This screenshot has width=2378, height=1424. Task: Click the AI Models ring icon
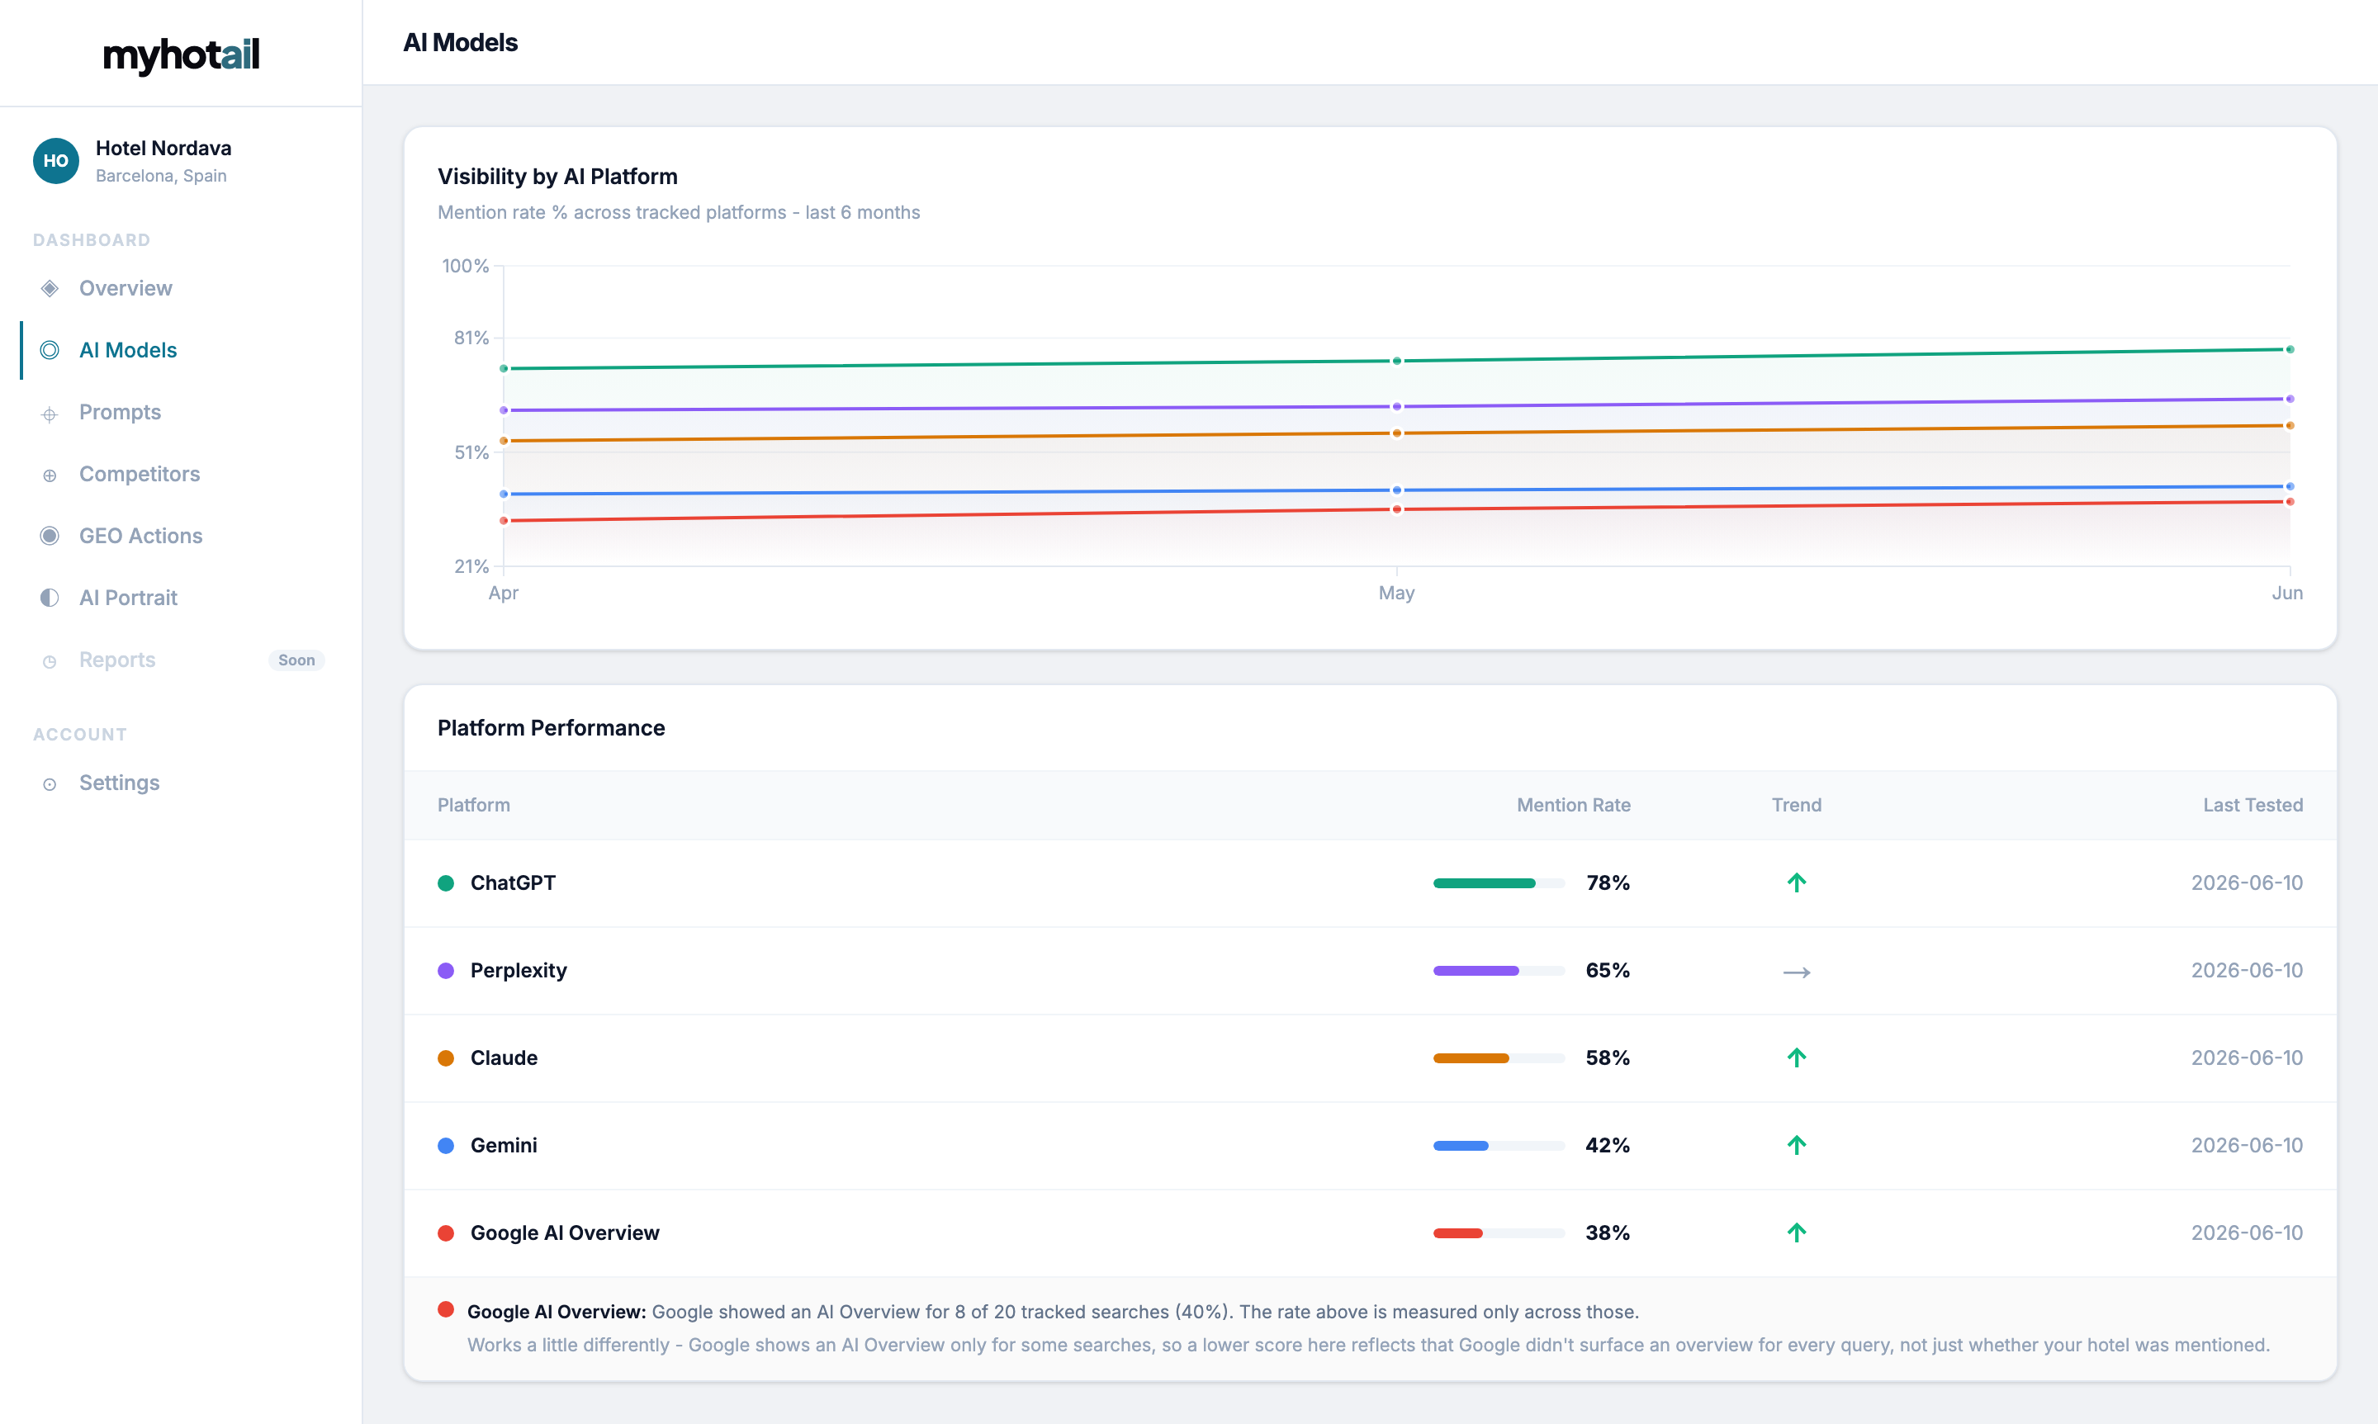[x=50, y=350]
